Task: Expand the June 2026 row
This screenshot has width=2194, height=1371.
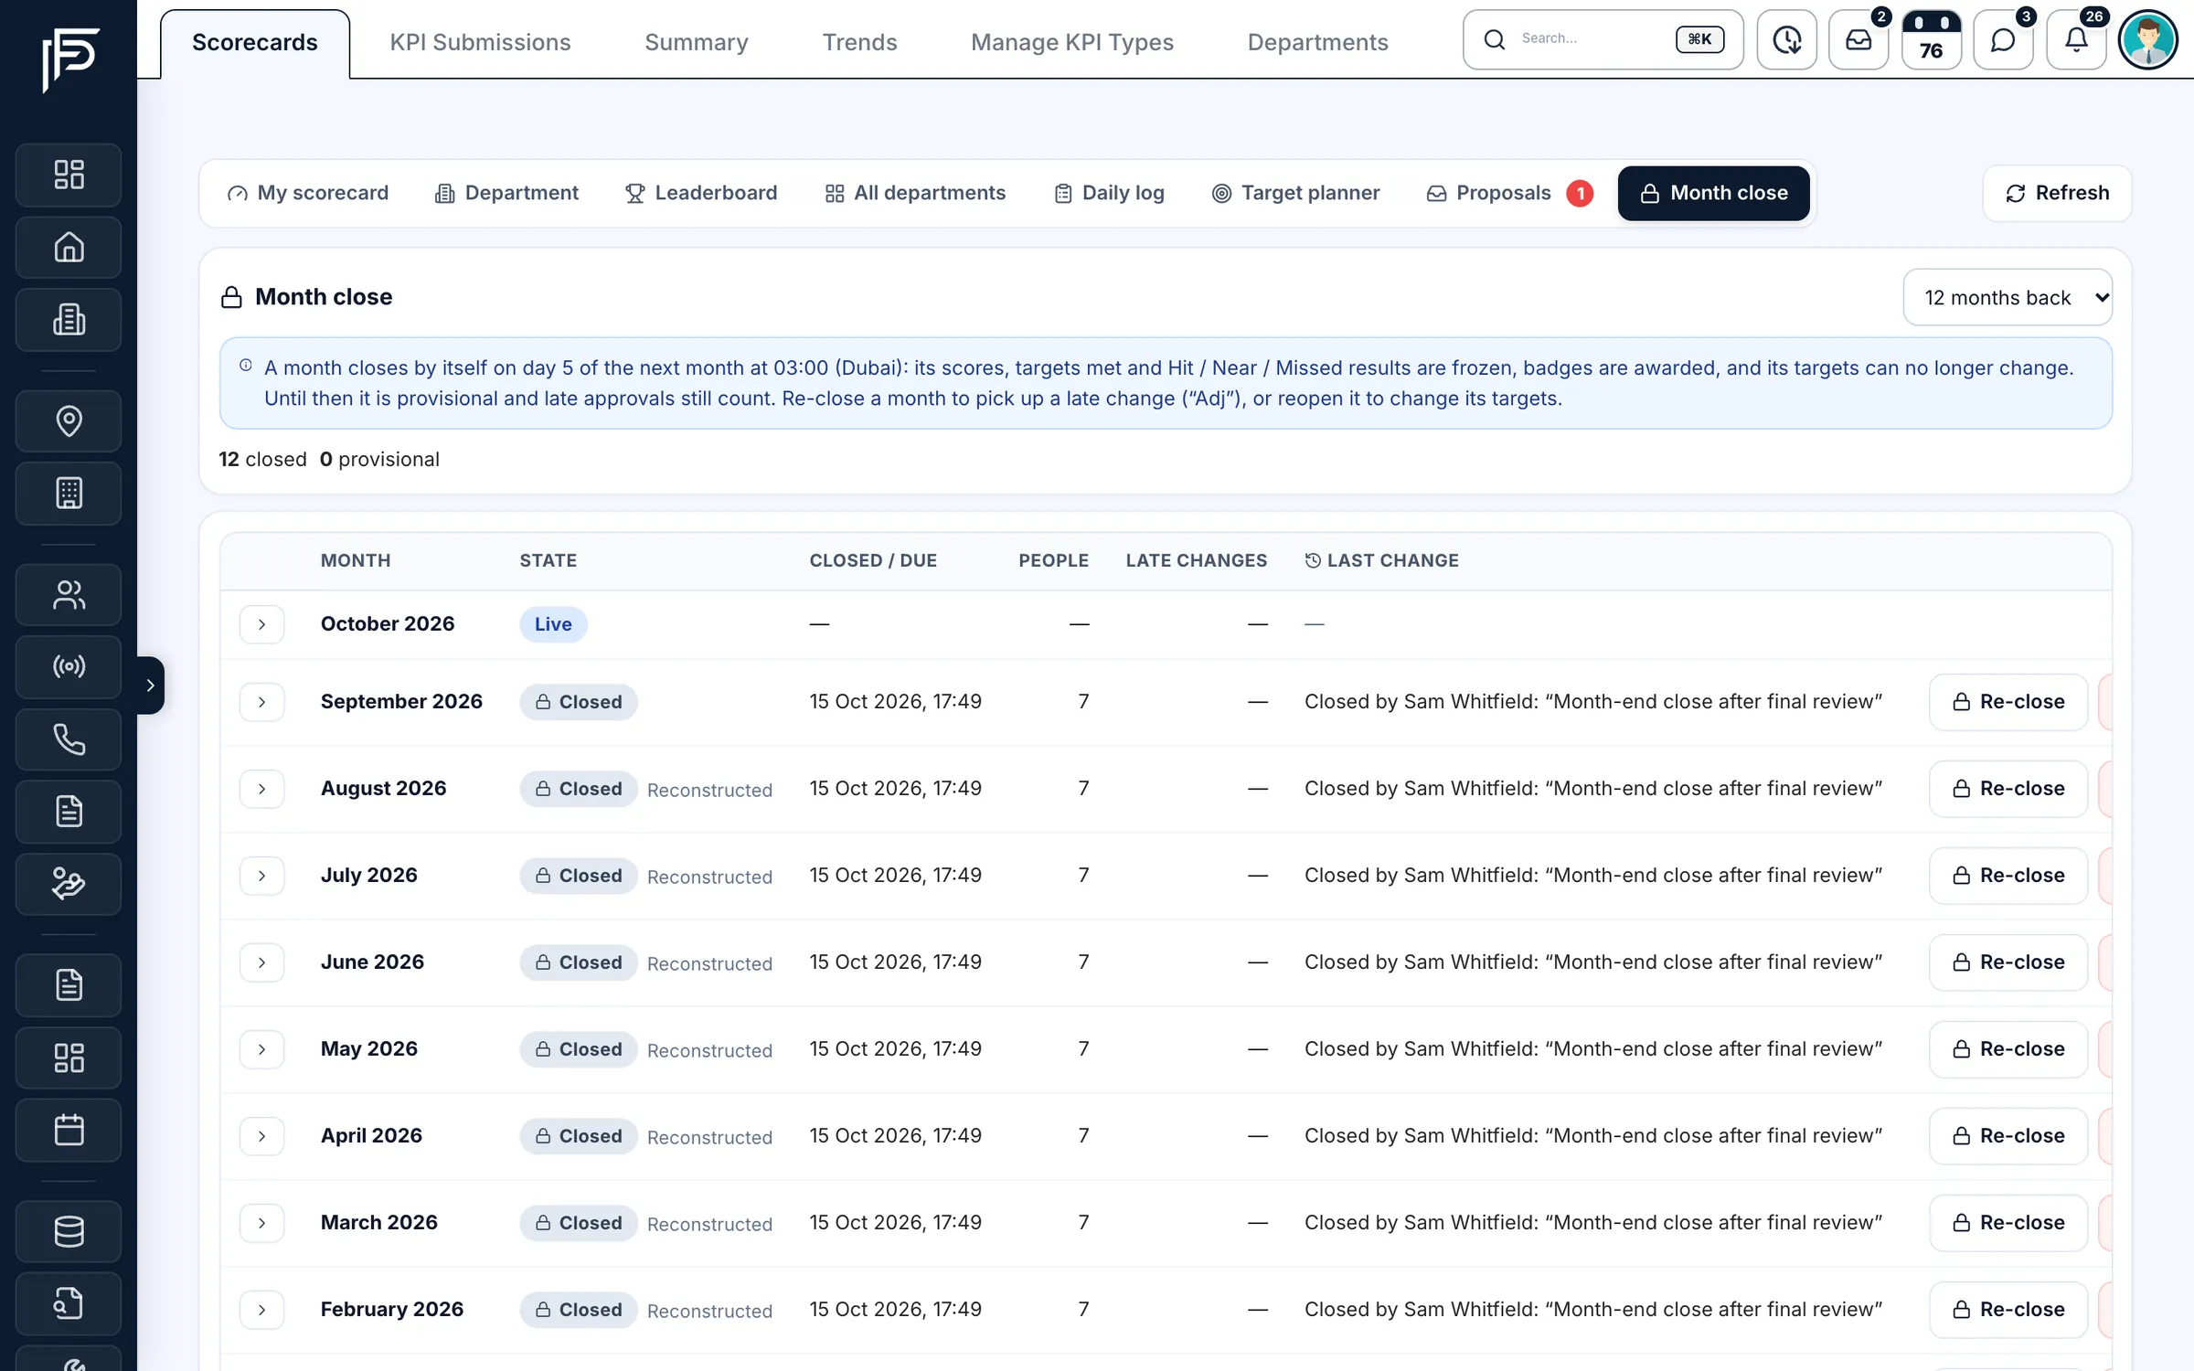Action: click(x=261, y=962)
